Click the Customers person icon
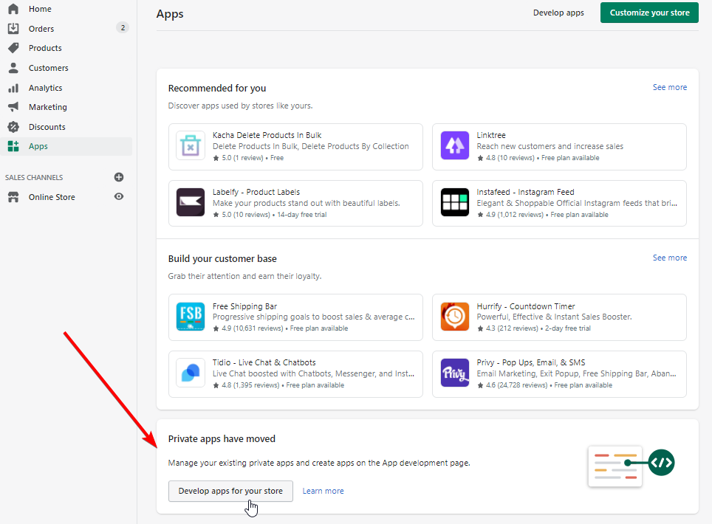The height and width of the screenshot is (524, 712). tap(13, 68)
